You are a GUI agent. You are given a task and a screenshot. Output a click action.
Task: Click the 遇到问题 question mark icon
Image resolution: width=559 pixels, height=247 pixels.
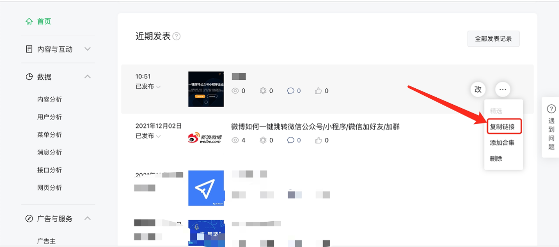[x=551, y=109]
